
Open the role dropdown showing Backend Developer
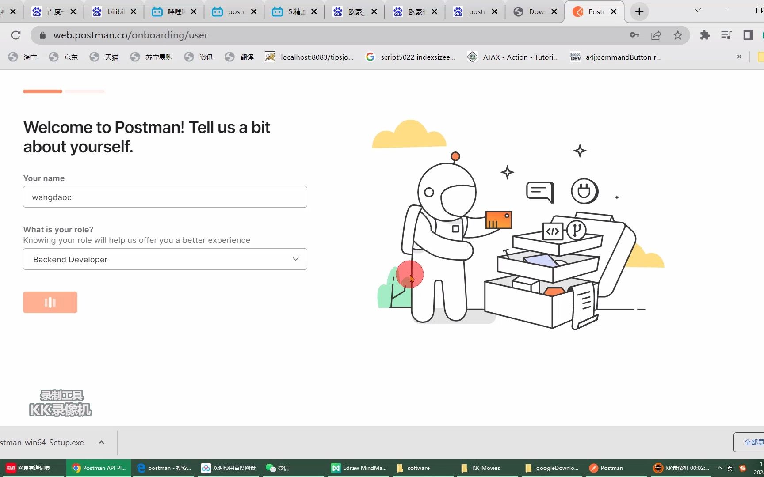(165, 259)
